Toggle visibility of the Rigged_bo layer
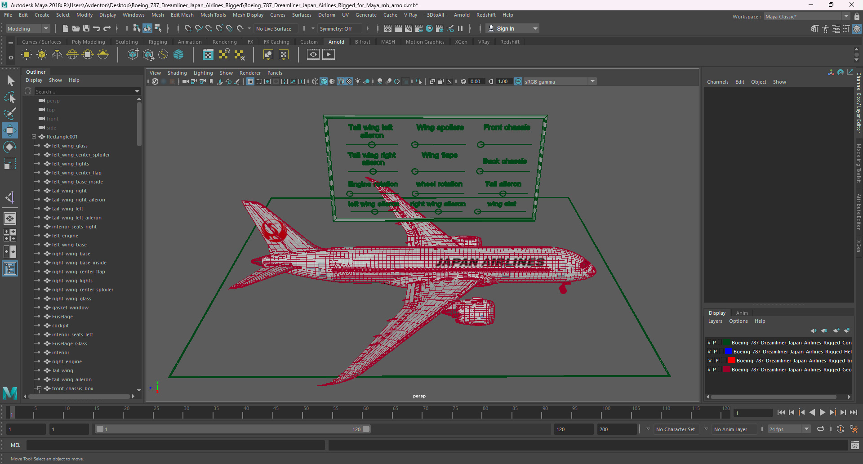This screenshot has width=863, height=464. pos(710,361)
